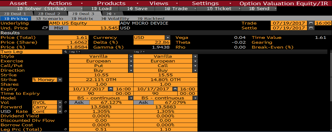Screen dimensions: 332x132
Task: Toggle Leg 1 vol Ask side button
Action: coord(79,103)
